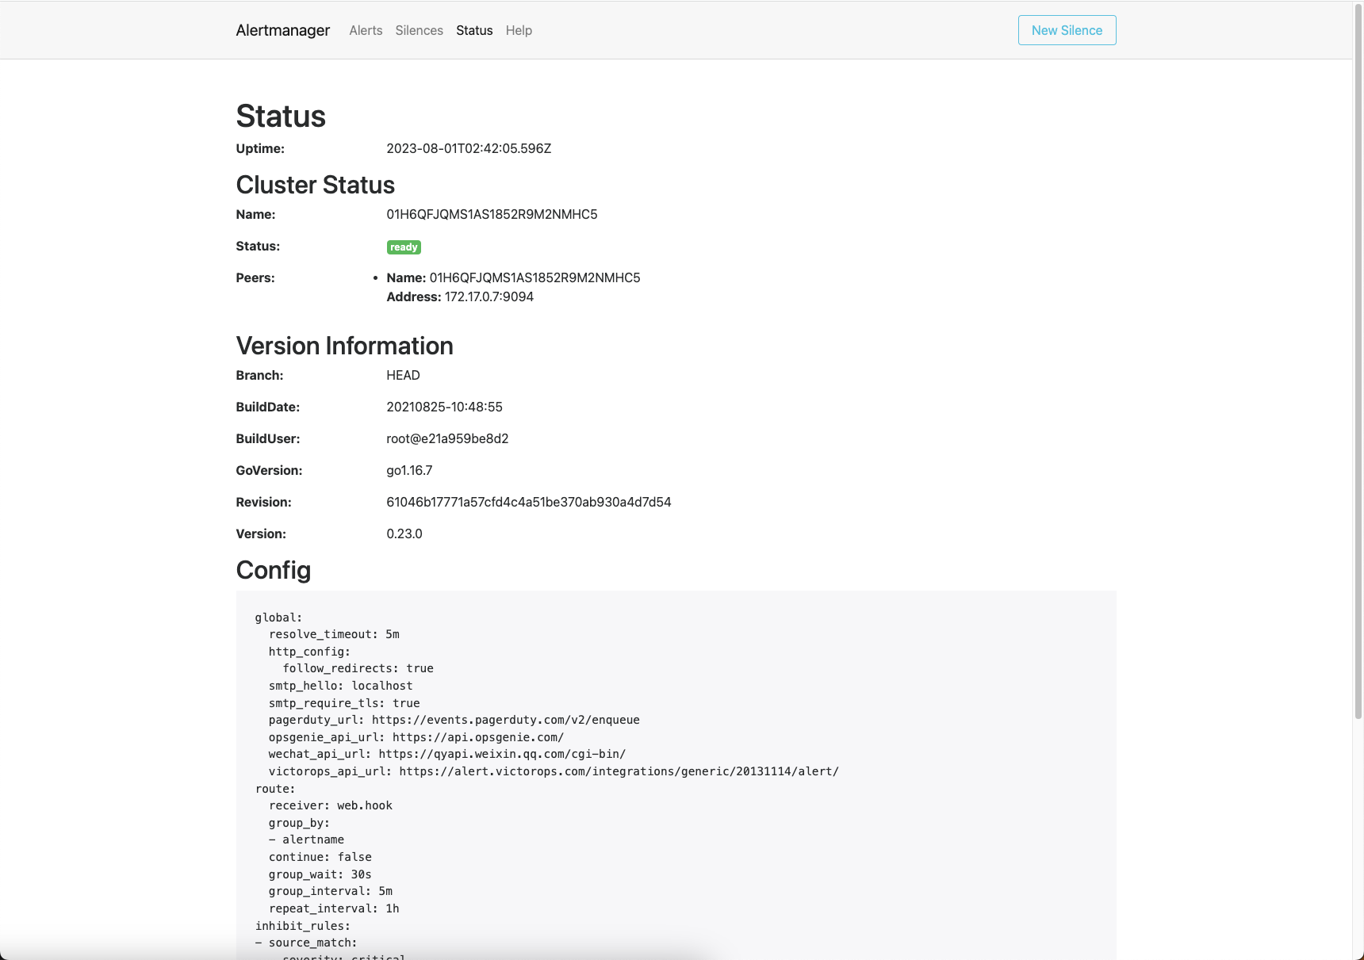Screen dimensions: 1364x960
Task: Select the Status tab
Action: pyautogui.click(x=474, y=30)
